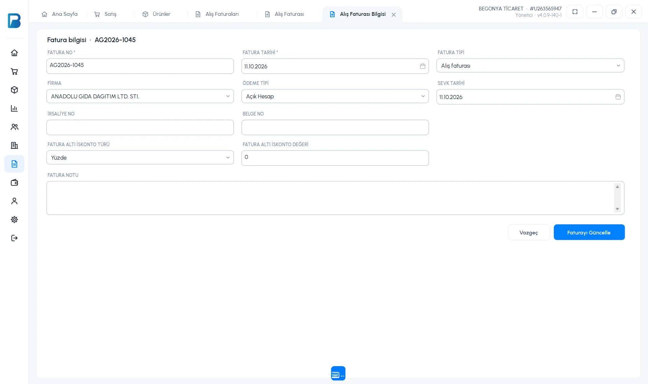648x384 pixels.
Task: Open the invoices document icon in sidebar
Action: 14,164
